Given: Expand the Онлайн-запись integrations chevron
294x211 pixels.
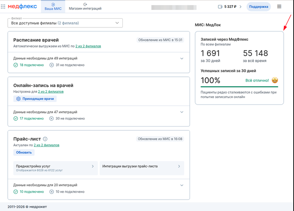Looking at the screenshot, I should (182, 112).
